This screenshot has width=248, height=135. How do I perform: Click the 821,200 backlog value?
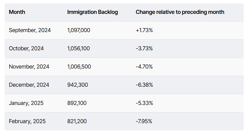[x=77, y=121]
